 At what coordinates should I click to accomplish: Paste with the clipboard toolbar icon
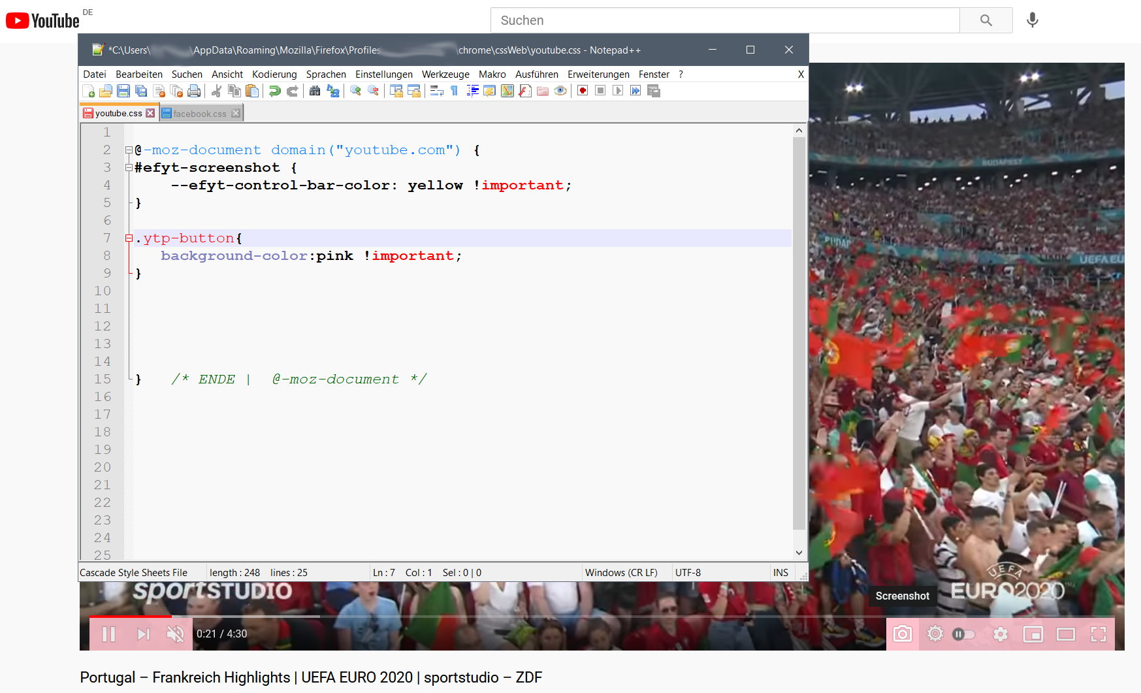[252, 91]
